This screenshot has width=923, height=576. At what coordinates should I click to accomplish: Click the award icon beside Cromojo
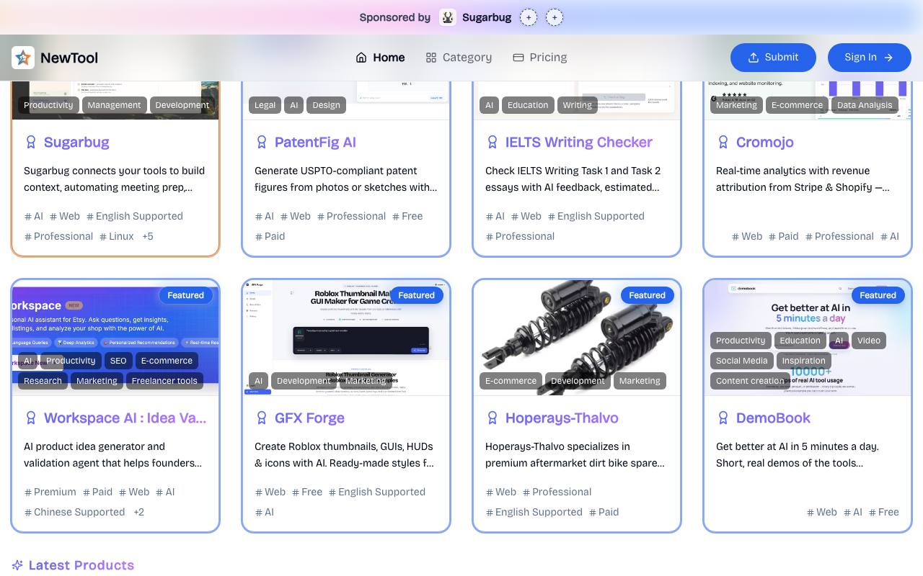tap(723, 143)
